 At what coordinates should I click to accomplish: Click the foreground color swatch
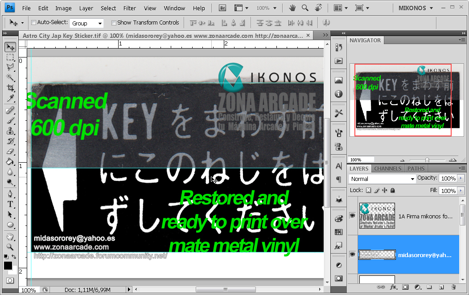click(7, 266)
